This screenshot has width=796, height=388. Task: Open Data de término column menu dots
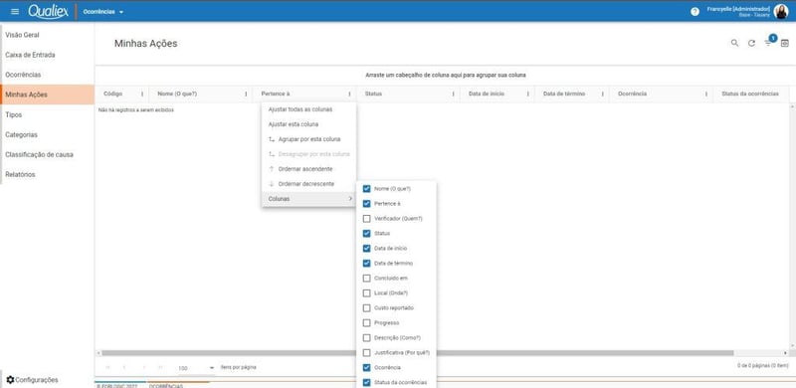tap(603, 94)
